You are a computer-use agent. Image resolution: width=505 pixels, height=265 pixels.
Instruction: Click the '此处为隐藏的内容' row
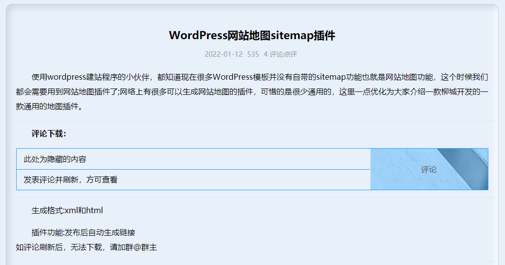(193, 159)
